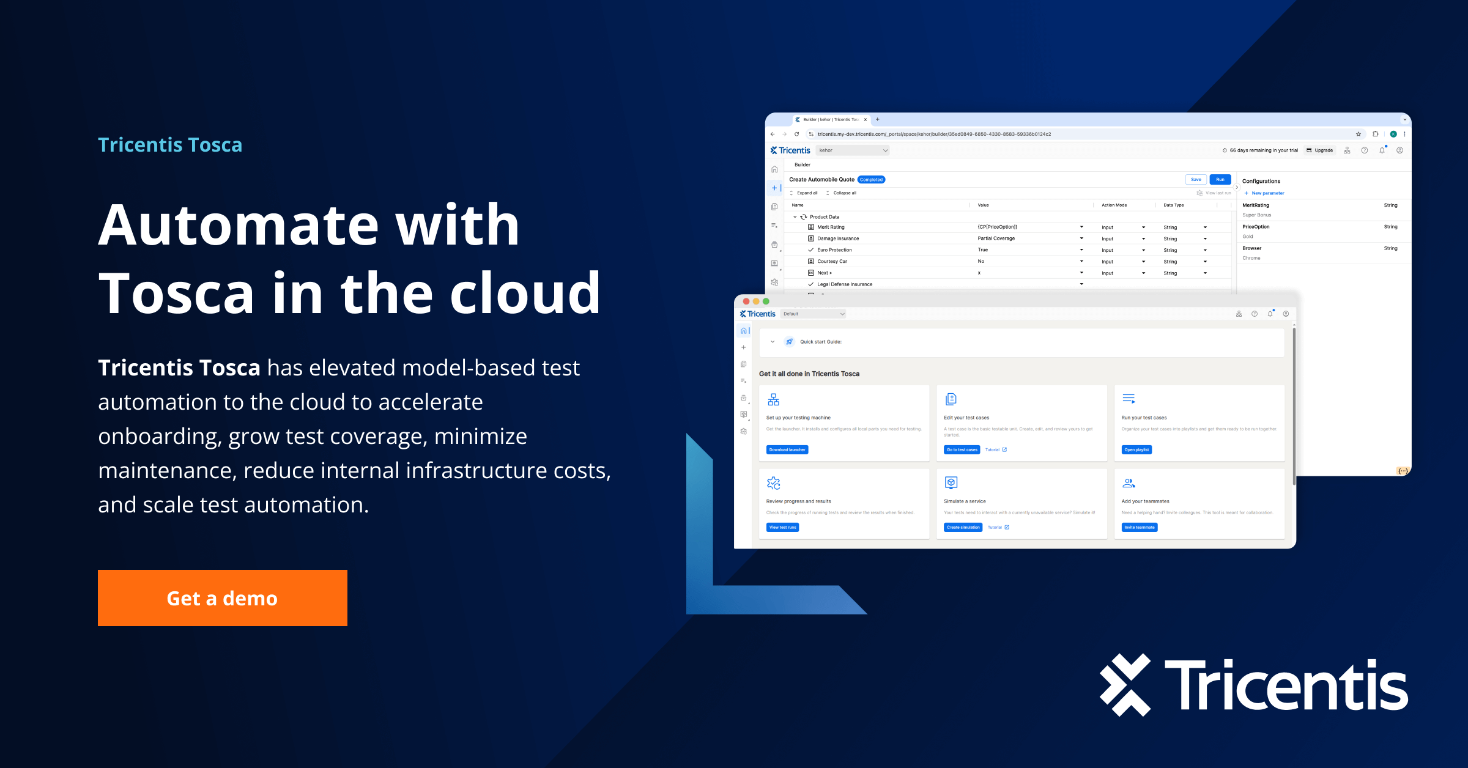This screenshot has height=768, width=1468.
Task: Click the help question mark icon
Action: [1364, 150]
